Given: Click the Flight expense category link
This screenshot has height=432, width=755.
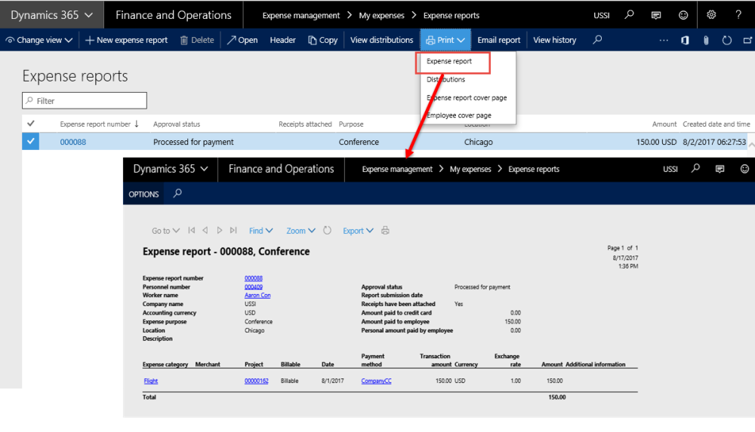Looking at the screenshot, I should 151,381.
